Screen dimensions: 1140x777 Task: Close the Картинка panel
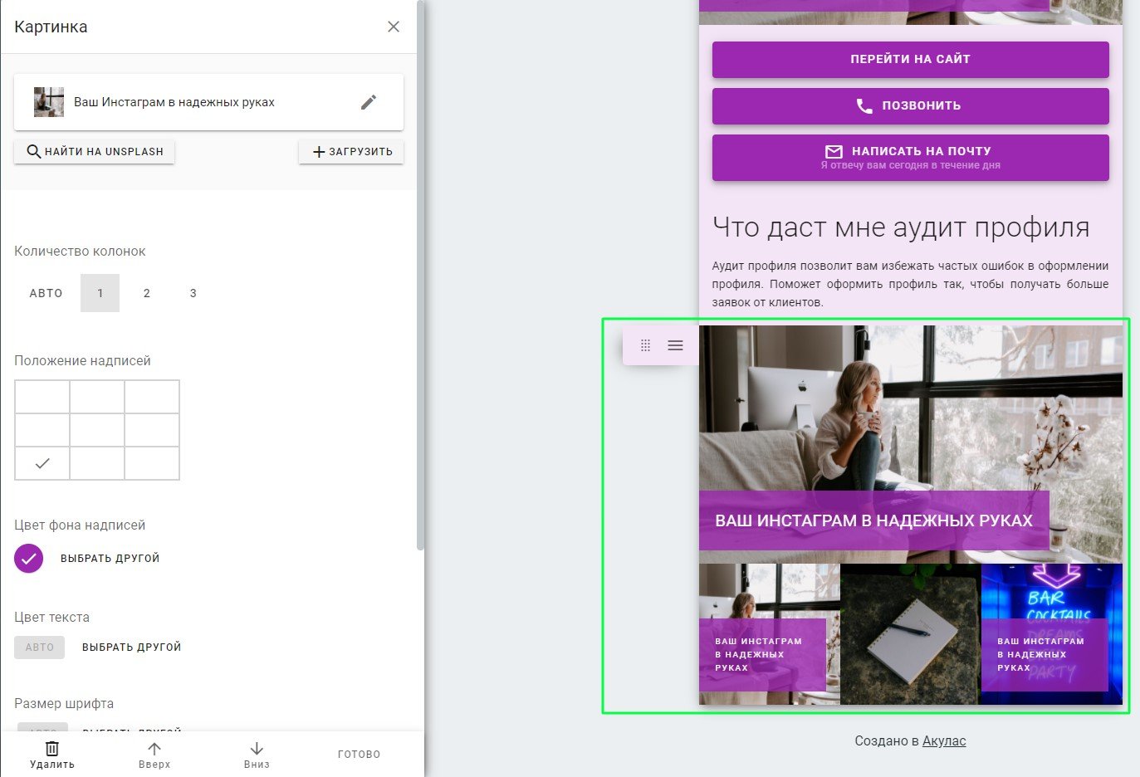click(394, 27)
